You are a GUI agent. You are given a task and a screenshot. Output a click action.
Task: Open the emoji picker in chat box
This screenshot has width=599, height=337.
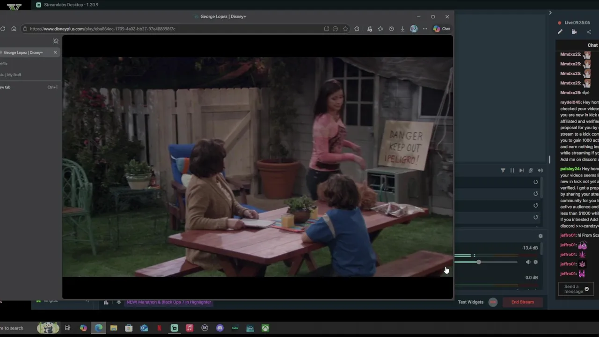[x=586, y=289]
